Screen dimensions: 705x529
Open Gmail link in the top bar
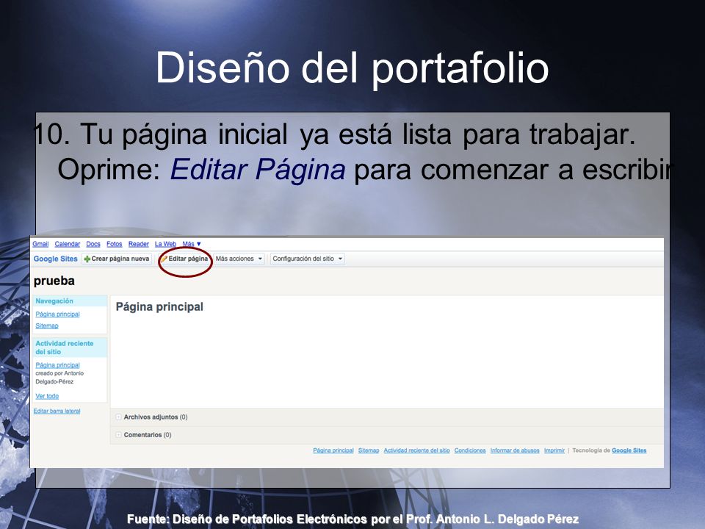[x=40, y=244]
